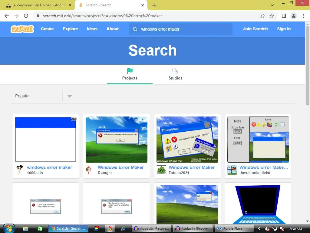Image resolution: width=310 pixels, height=233 pixels.
Task: Switch to Anonymous File Upload browser tab
Action: [37, 5]
